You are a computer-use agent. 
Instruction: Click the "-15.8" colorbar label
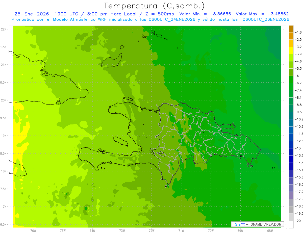pyautogui.click(x=299, y=177)
